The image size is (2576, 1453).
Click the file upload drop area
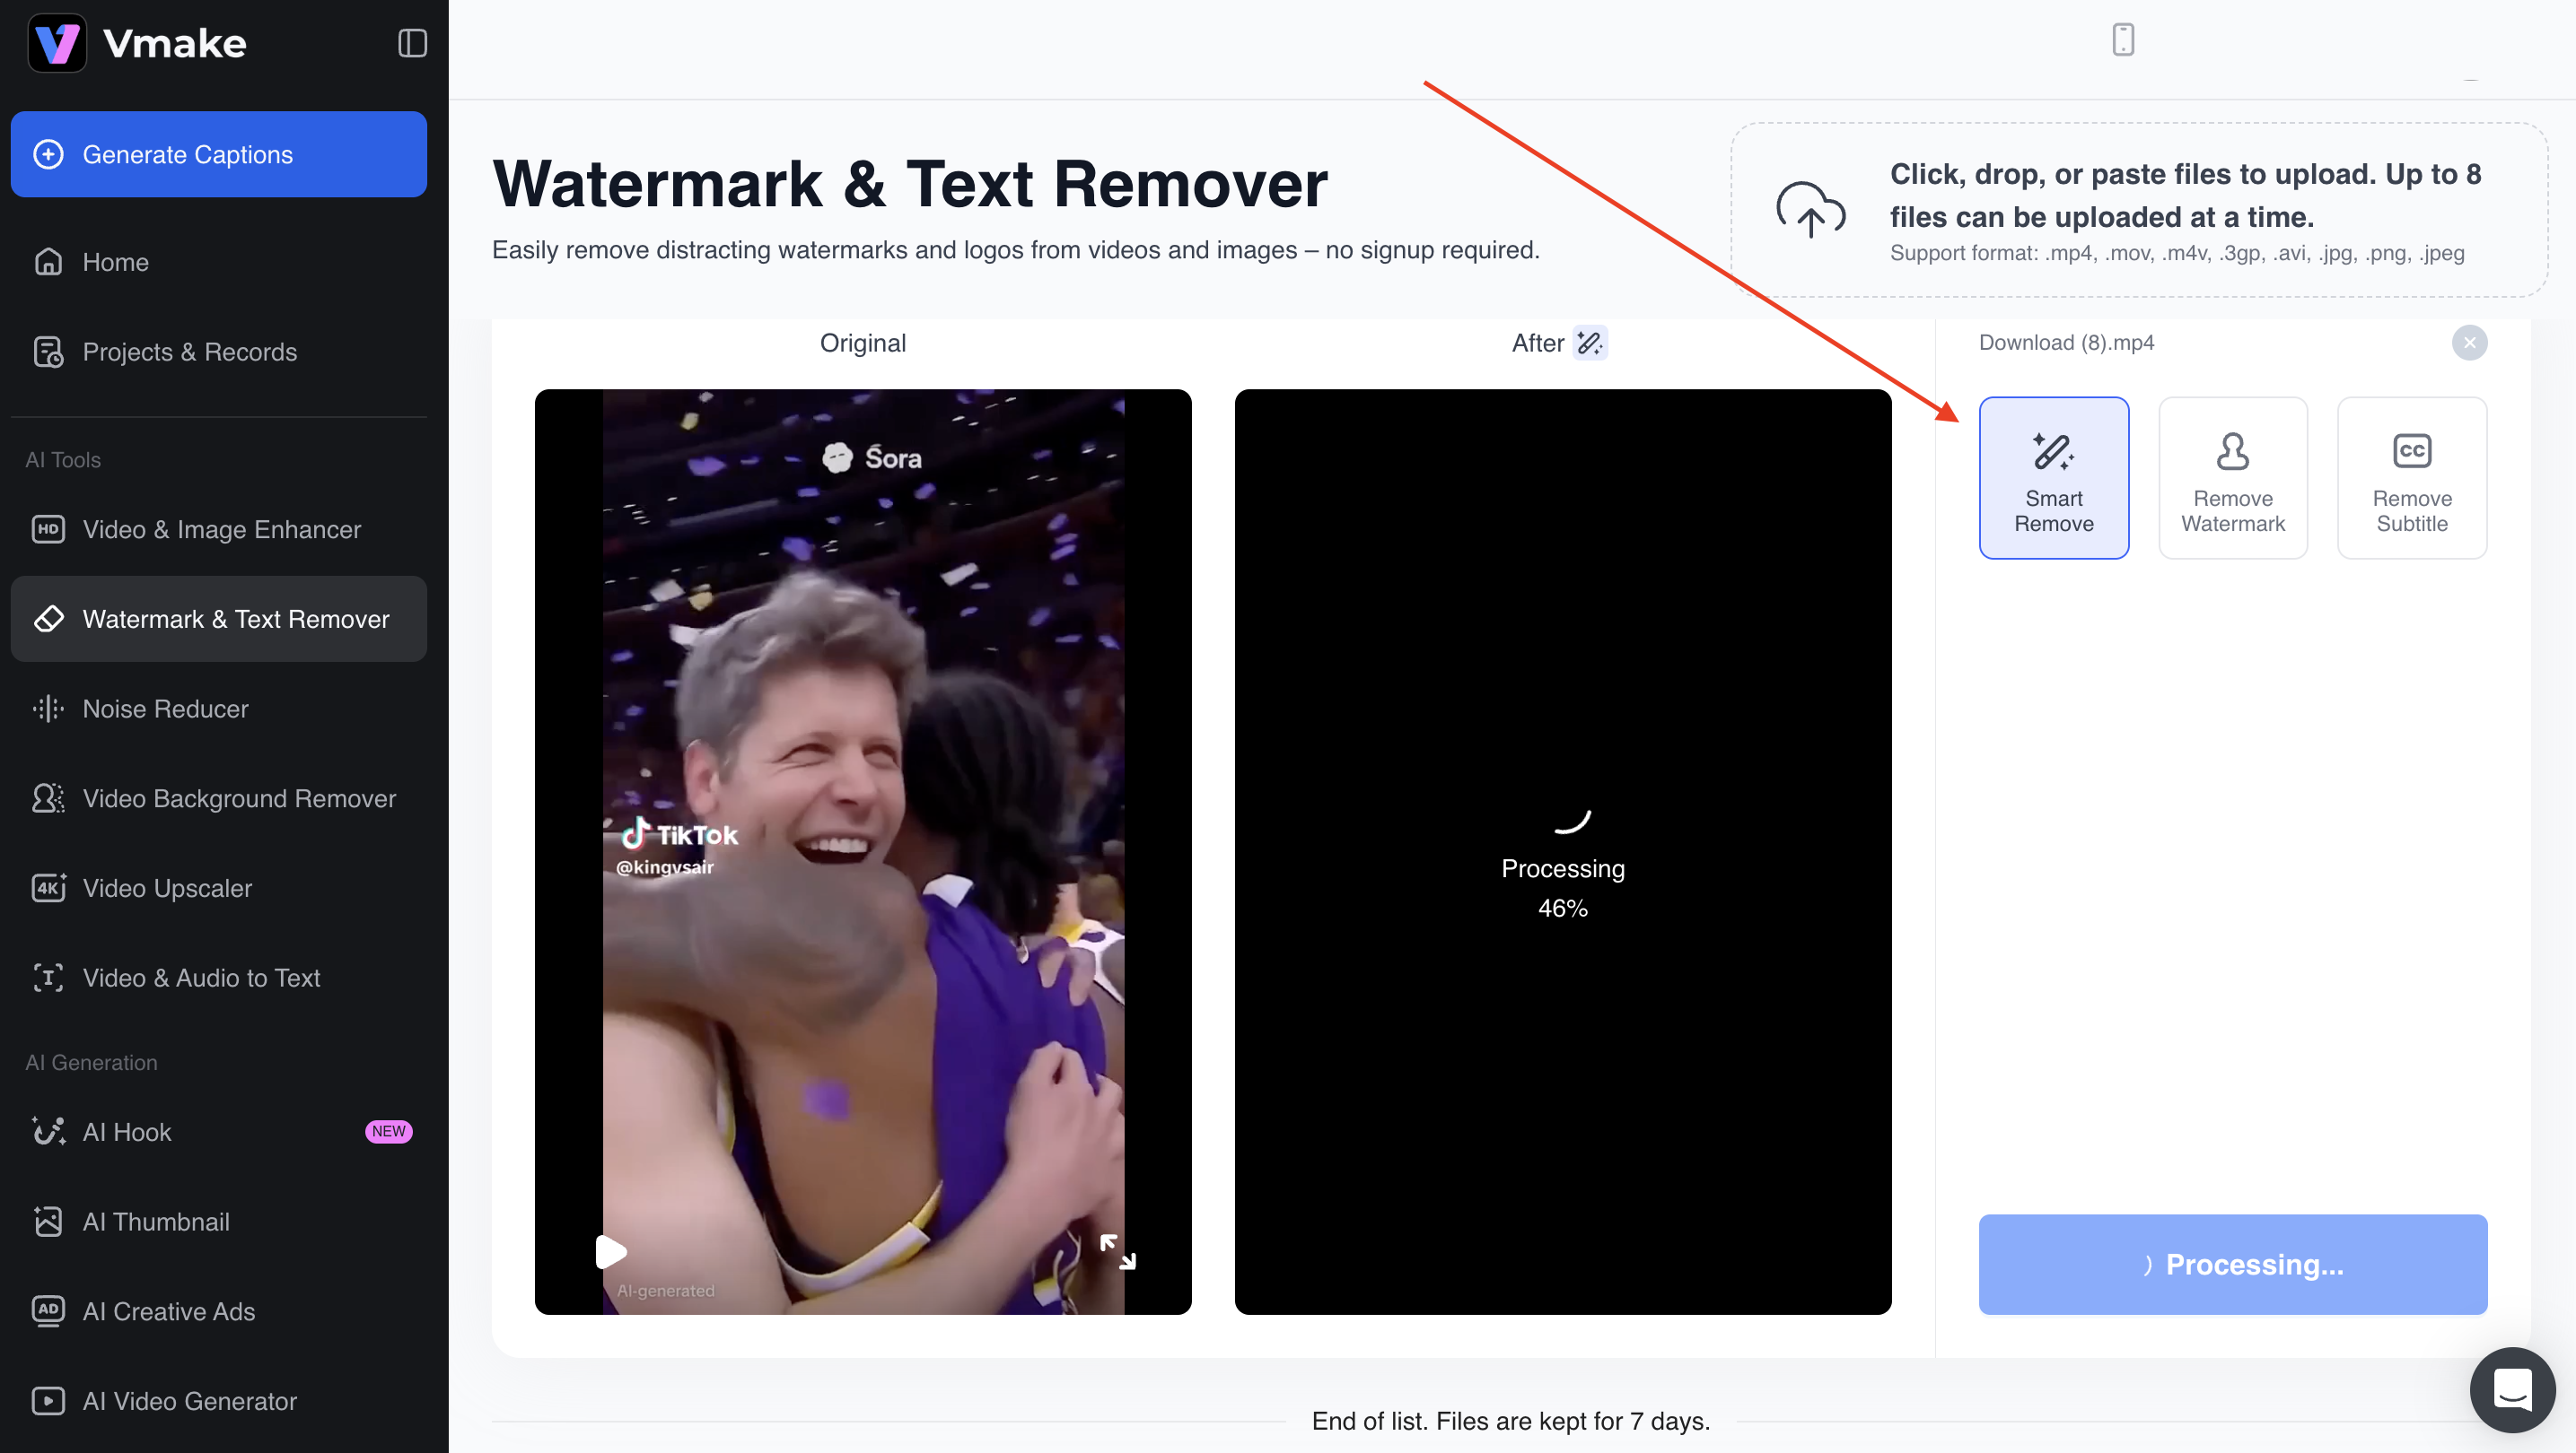point(2138,210)
